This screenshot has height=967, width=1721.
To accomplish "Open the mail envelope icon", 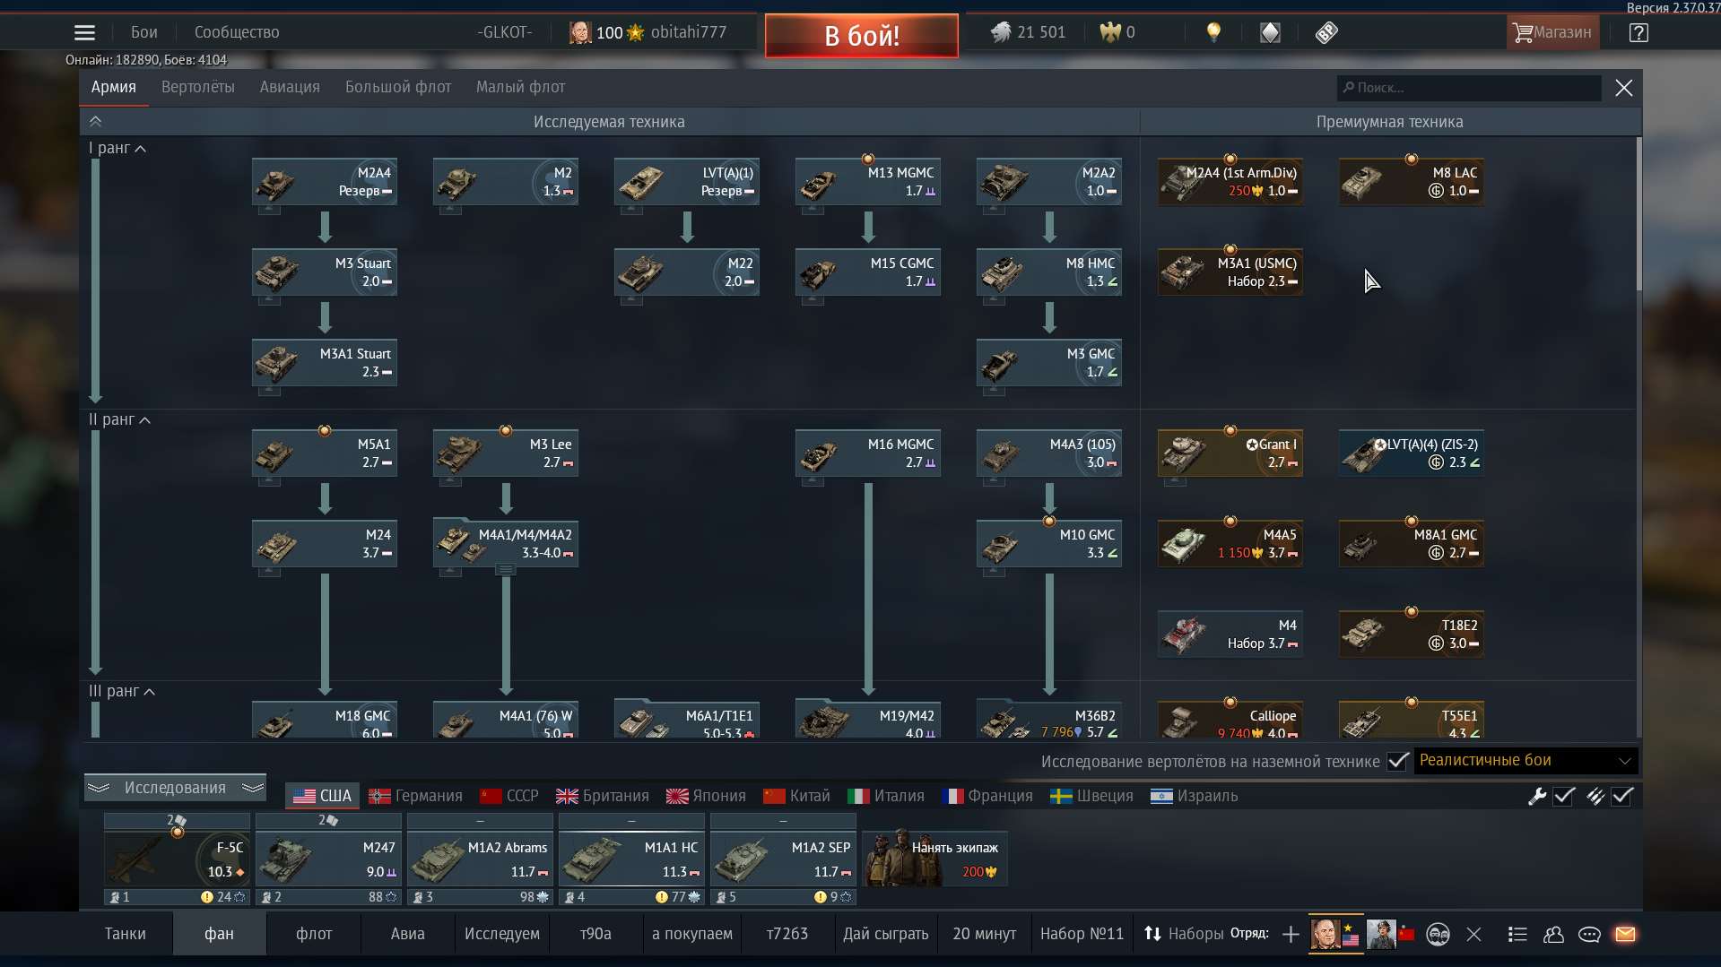I will pyautogui.click(x=1625, y=934).
